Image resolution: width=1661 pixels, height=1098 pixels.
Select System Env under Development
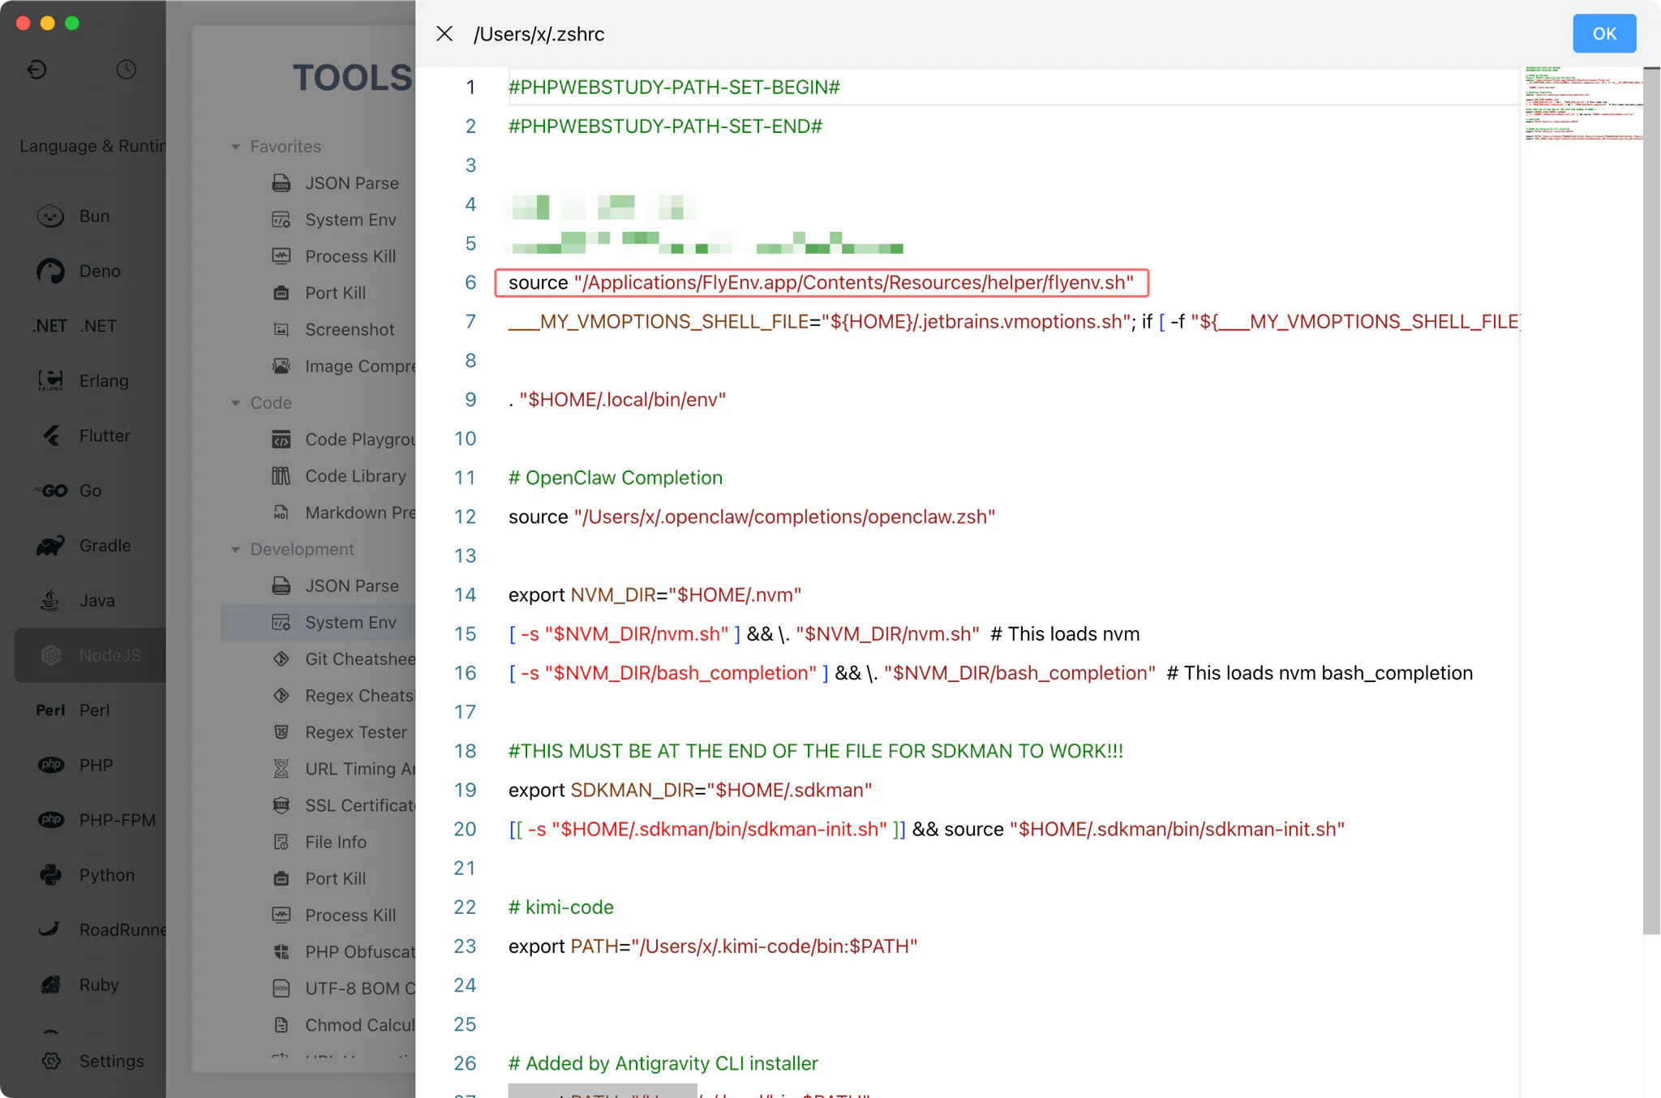[x=318, y=622]
